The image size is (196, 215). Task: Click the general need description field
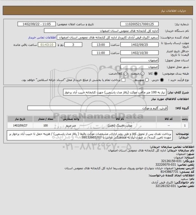114,92
